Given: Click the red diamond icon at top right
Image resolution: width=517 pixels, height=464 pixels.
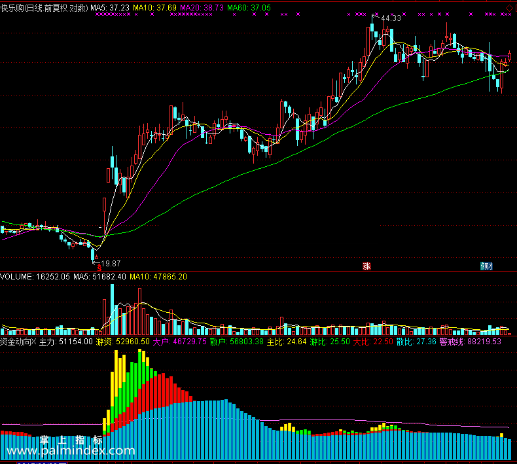Looking at the screenshot, I should tap(509, 8).
